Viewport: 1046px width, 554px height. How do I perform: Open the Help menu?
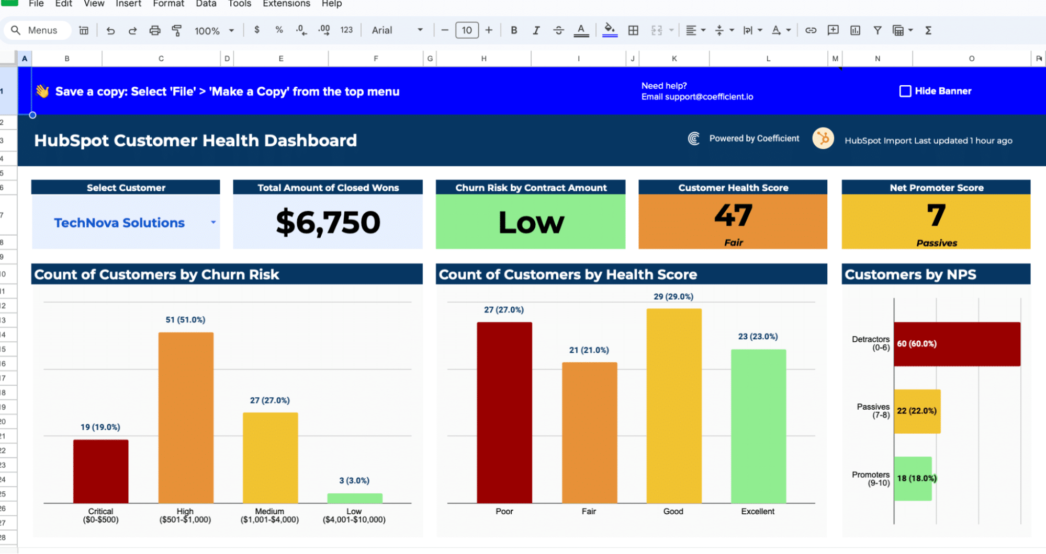coord(332,4)
